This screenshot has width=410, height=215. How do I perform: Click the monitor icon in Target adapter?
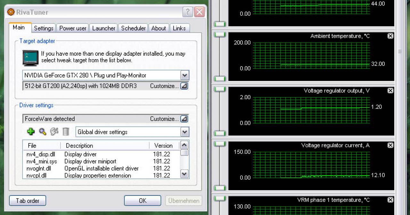pyautogui.click(x=31, y=58)
